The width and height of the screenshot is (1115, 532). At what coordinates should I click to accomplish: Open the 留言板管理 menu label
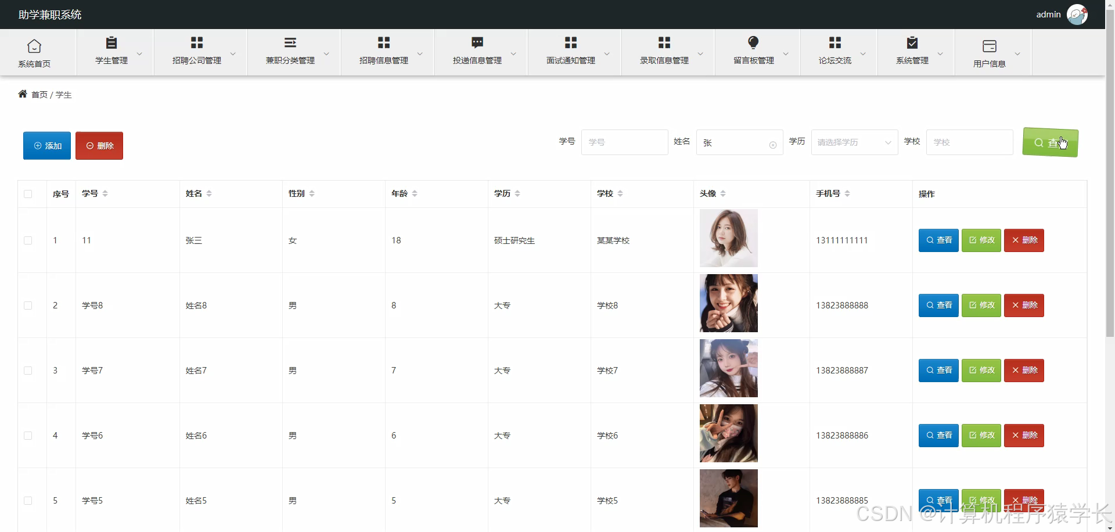click(x=754, y=60)
